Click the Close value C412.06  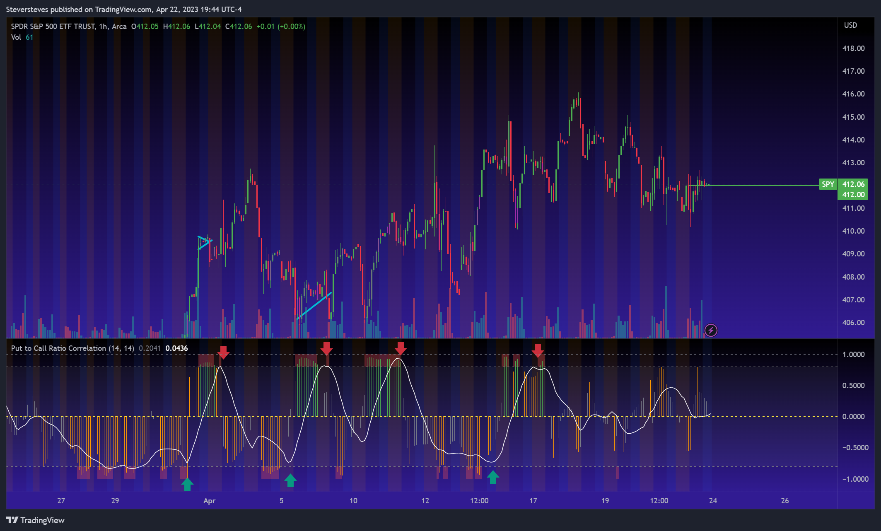click(239, 27)
